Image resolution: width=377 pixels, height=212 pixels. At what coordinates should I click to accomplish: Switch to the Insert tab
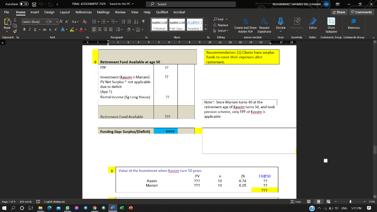click(x=35, y=12)
